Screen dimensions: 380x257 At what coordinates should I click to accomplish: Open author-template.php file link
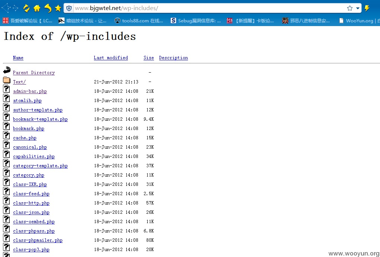38,110
